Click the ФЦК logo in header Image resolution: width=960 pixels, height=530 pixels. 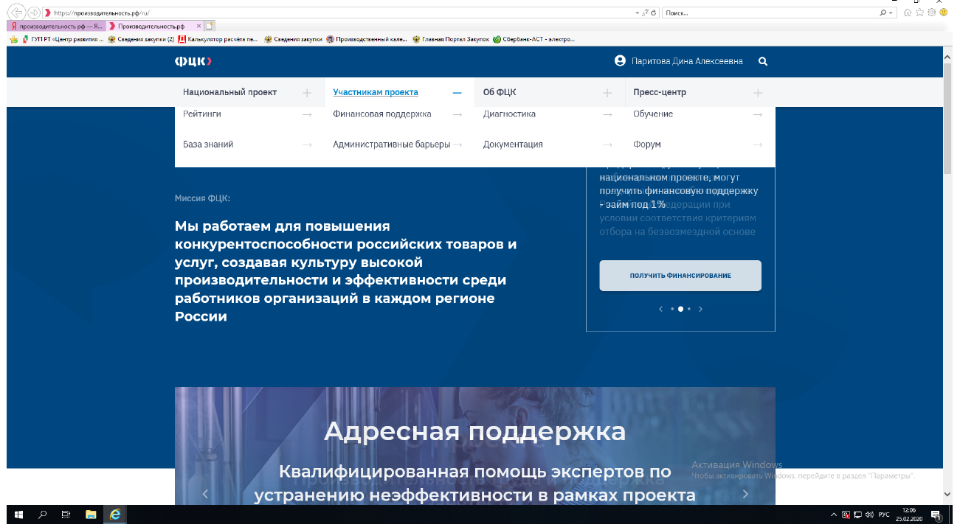click(x=193, y=61)
